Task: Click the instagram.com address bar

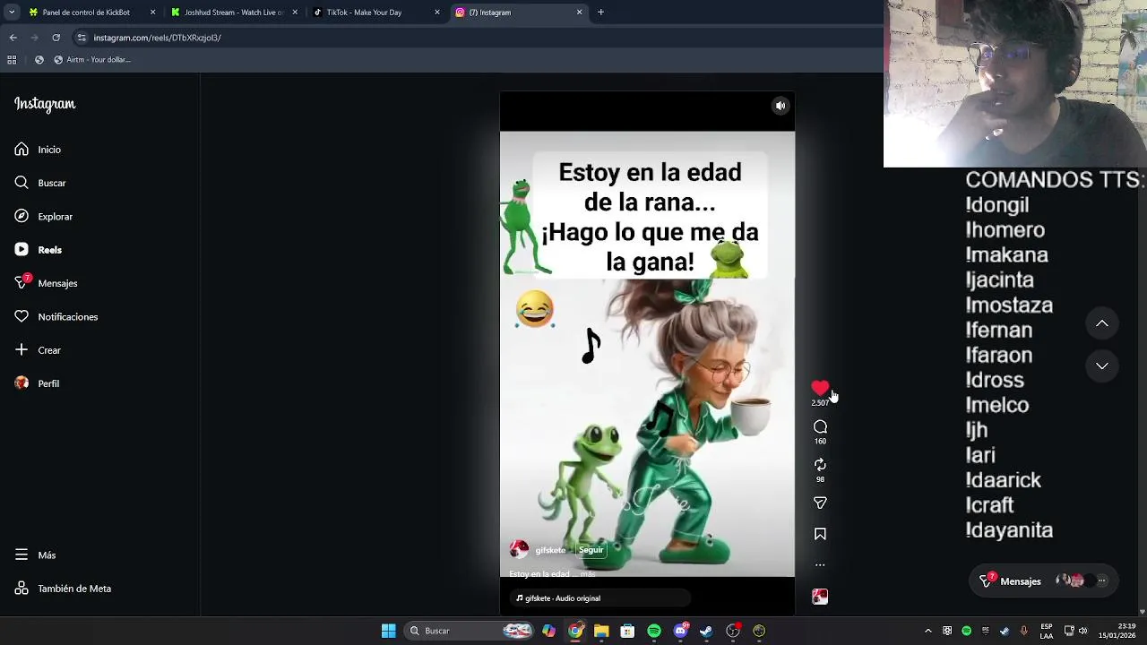Action: pos(475,38)
